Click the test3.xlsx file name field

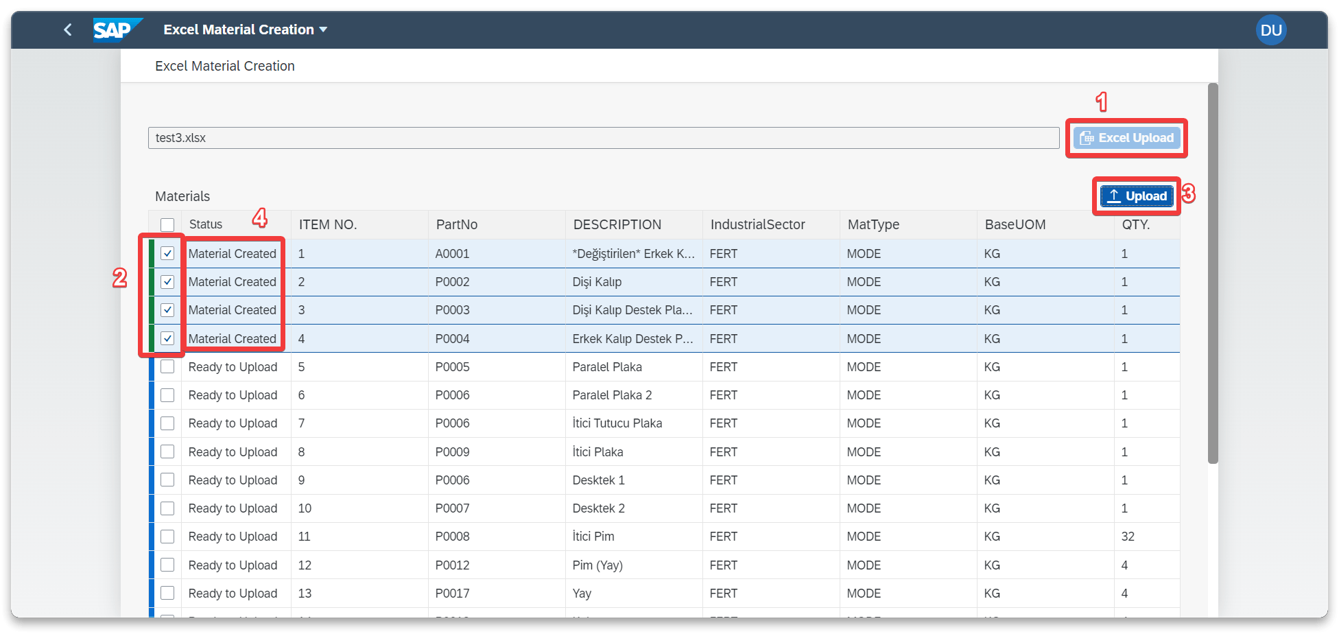[x=604, y=137]
